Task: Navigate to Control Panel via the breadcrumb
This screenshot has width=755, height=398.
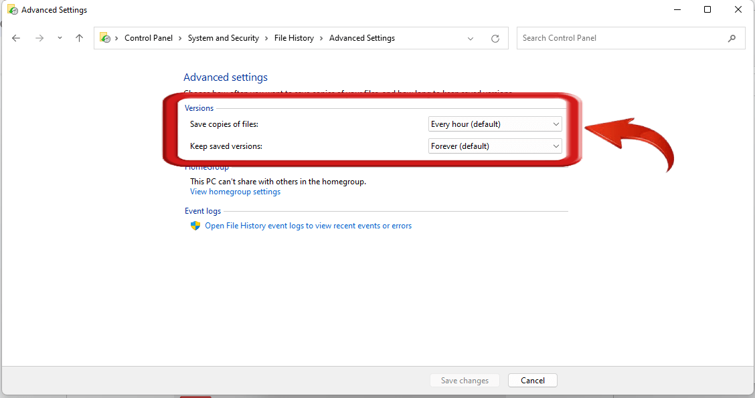Action: [149, 38]
